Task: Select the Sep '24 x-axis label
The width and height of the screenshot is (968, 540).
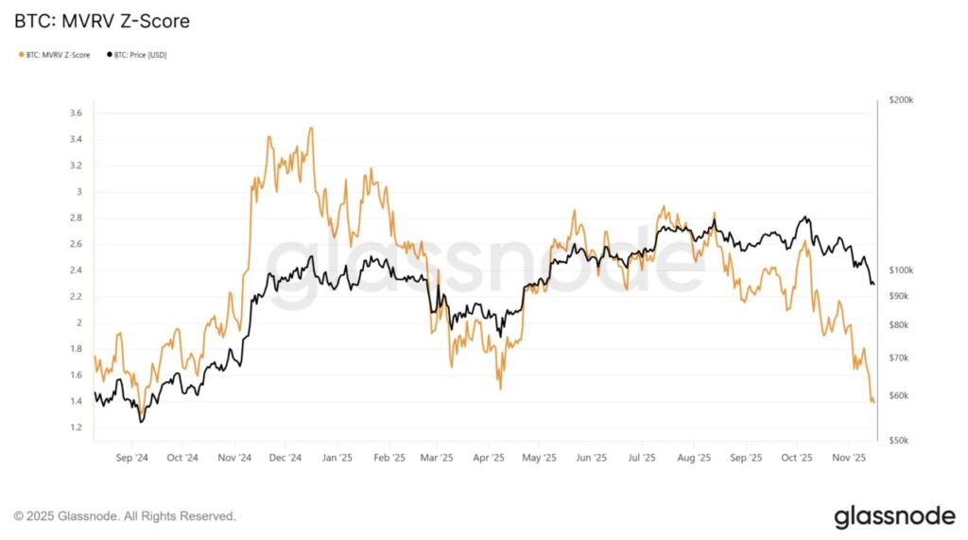Action: [x=131, y=458]
